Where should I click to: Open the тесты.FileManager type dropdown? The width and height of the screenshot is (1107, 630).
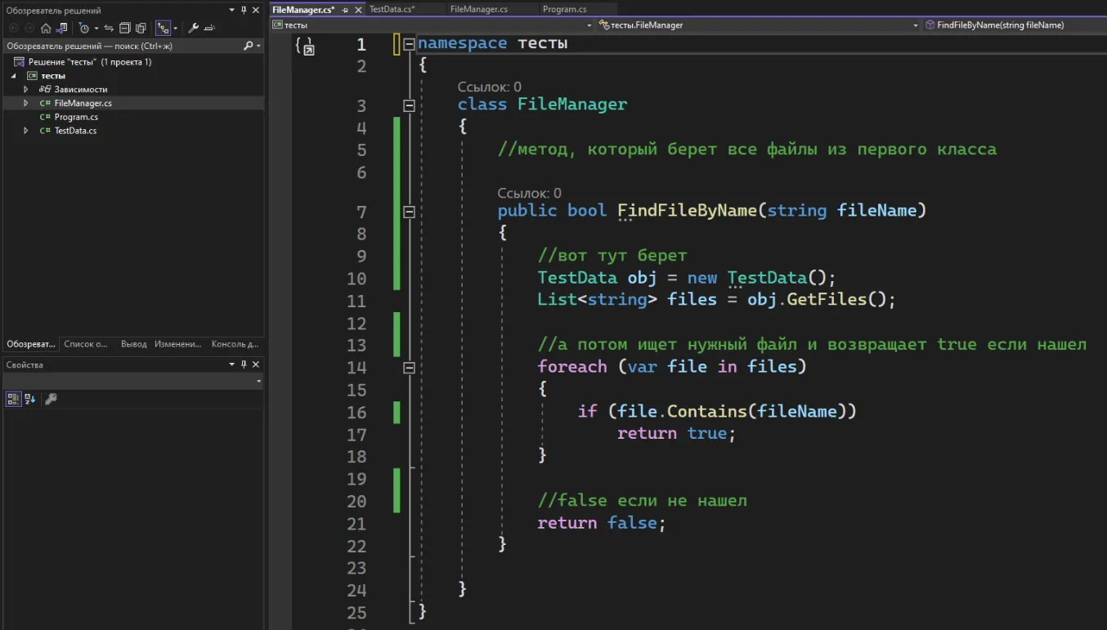pyautogui.click(x=916, y=25)
